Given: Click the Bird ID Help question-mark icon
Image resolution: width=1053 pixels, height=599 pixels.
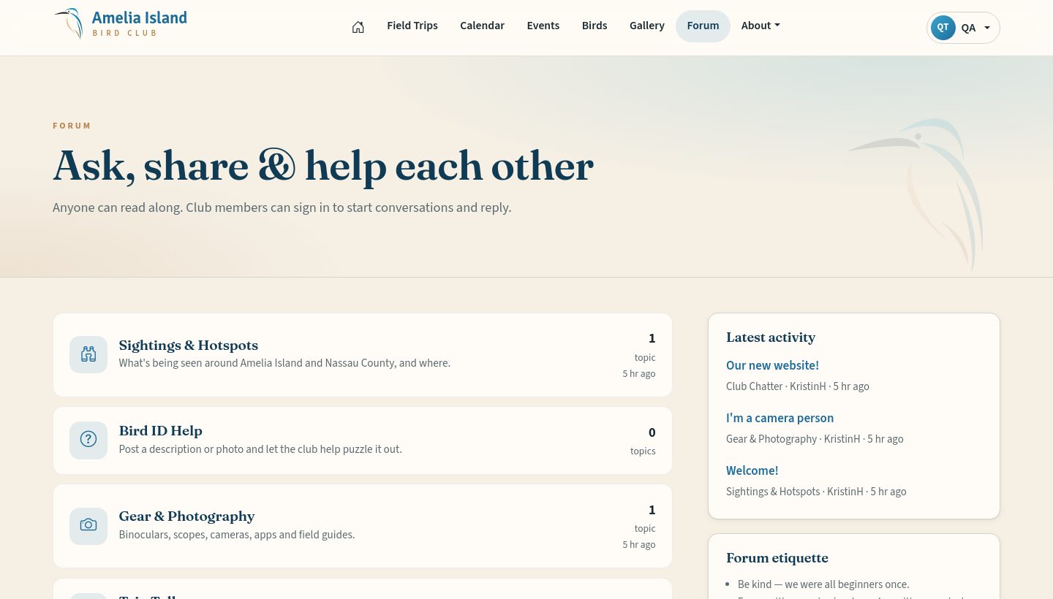Looking at the screenshot, I should point(88,440).
